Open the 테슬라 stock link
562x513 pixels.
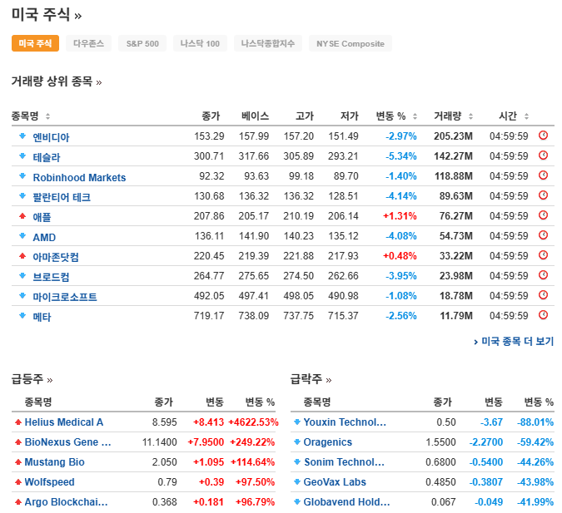coord(47,157)
